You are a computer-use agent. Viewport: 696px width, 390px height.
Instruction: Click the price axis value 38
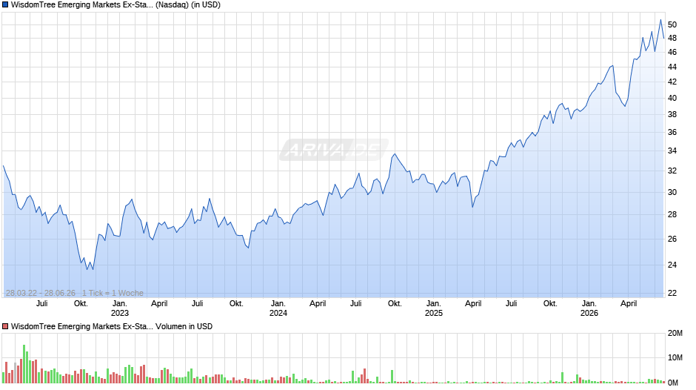pyautogui.click(x=672, y=115)
